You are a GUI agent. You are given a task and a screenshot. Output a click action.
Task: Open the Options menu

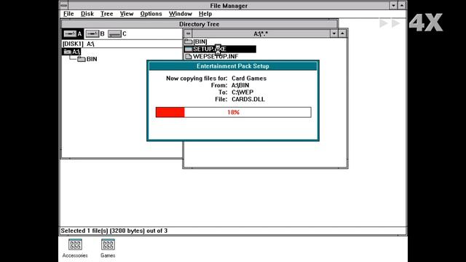pyautogui.click(x=151, y=14)
